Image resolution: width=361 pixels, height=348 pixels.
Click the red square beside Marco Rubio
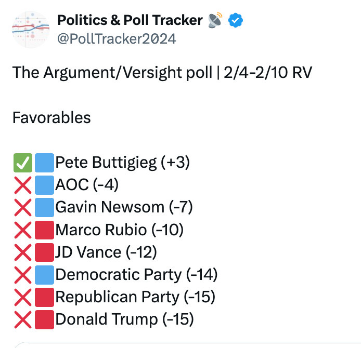(x=45, y=230)
